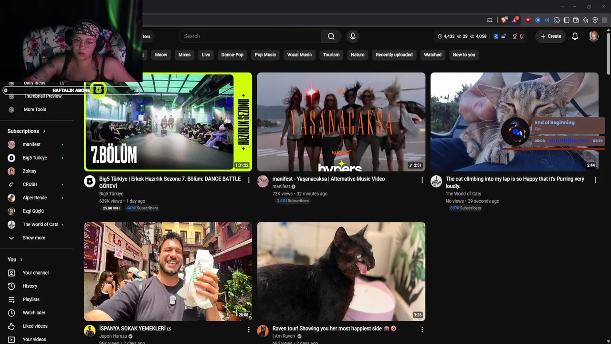
Task: Select the Nature filter chip
Action: 358,55
